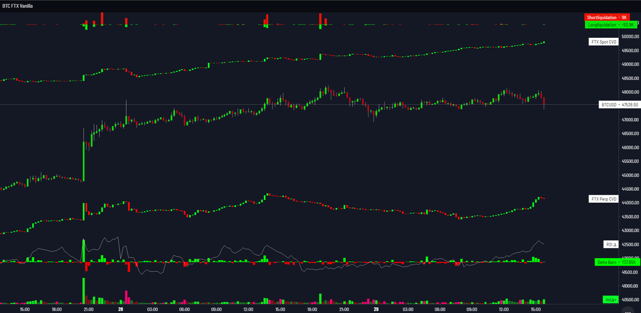Click date marker 28 on time axis
Image resolution: width=641 pixels, height=313 pixels.
pyautogui.click(x=121, y=309)
